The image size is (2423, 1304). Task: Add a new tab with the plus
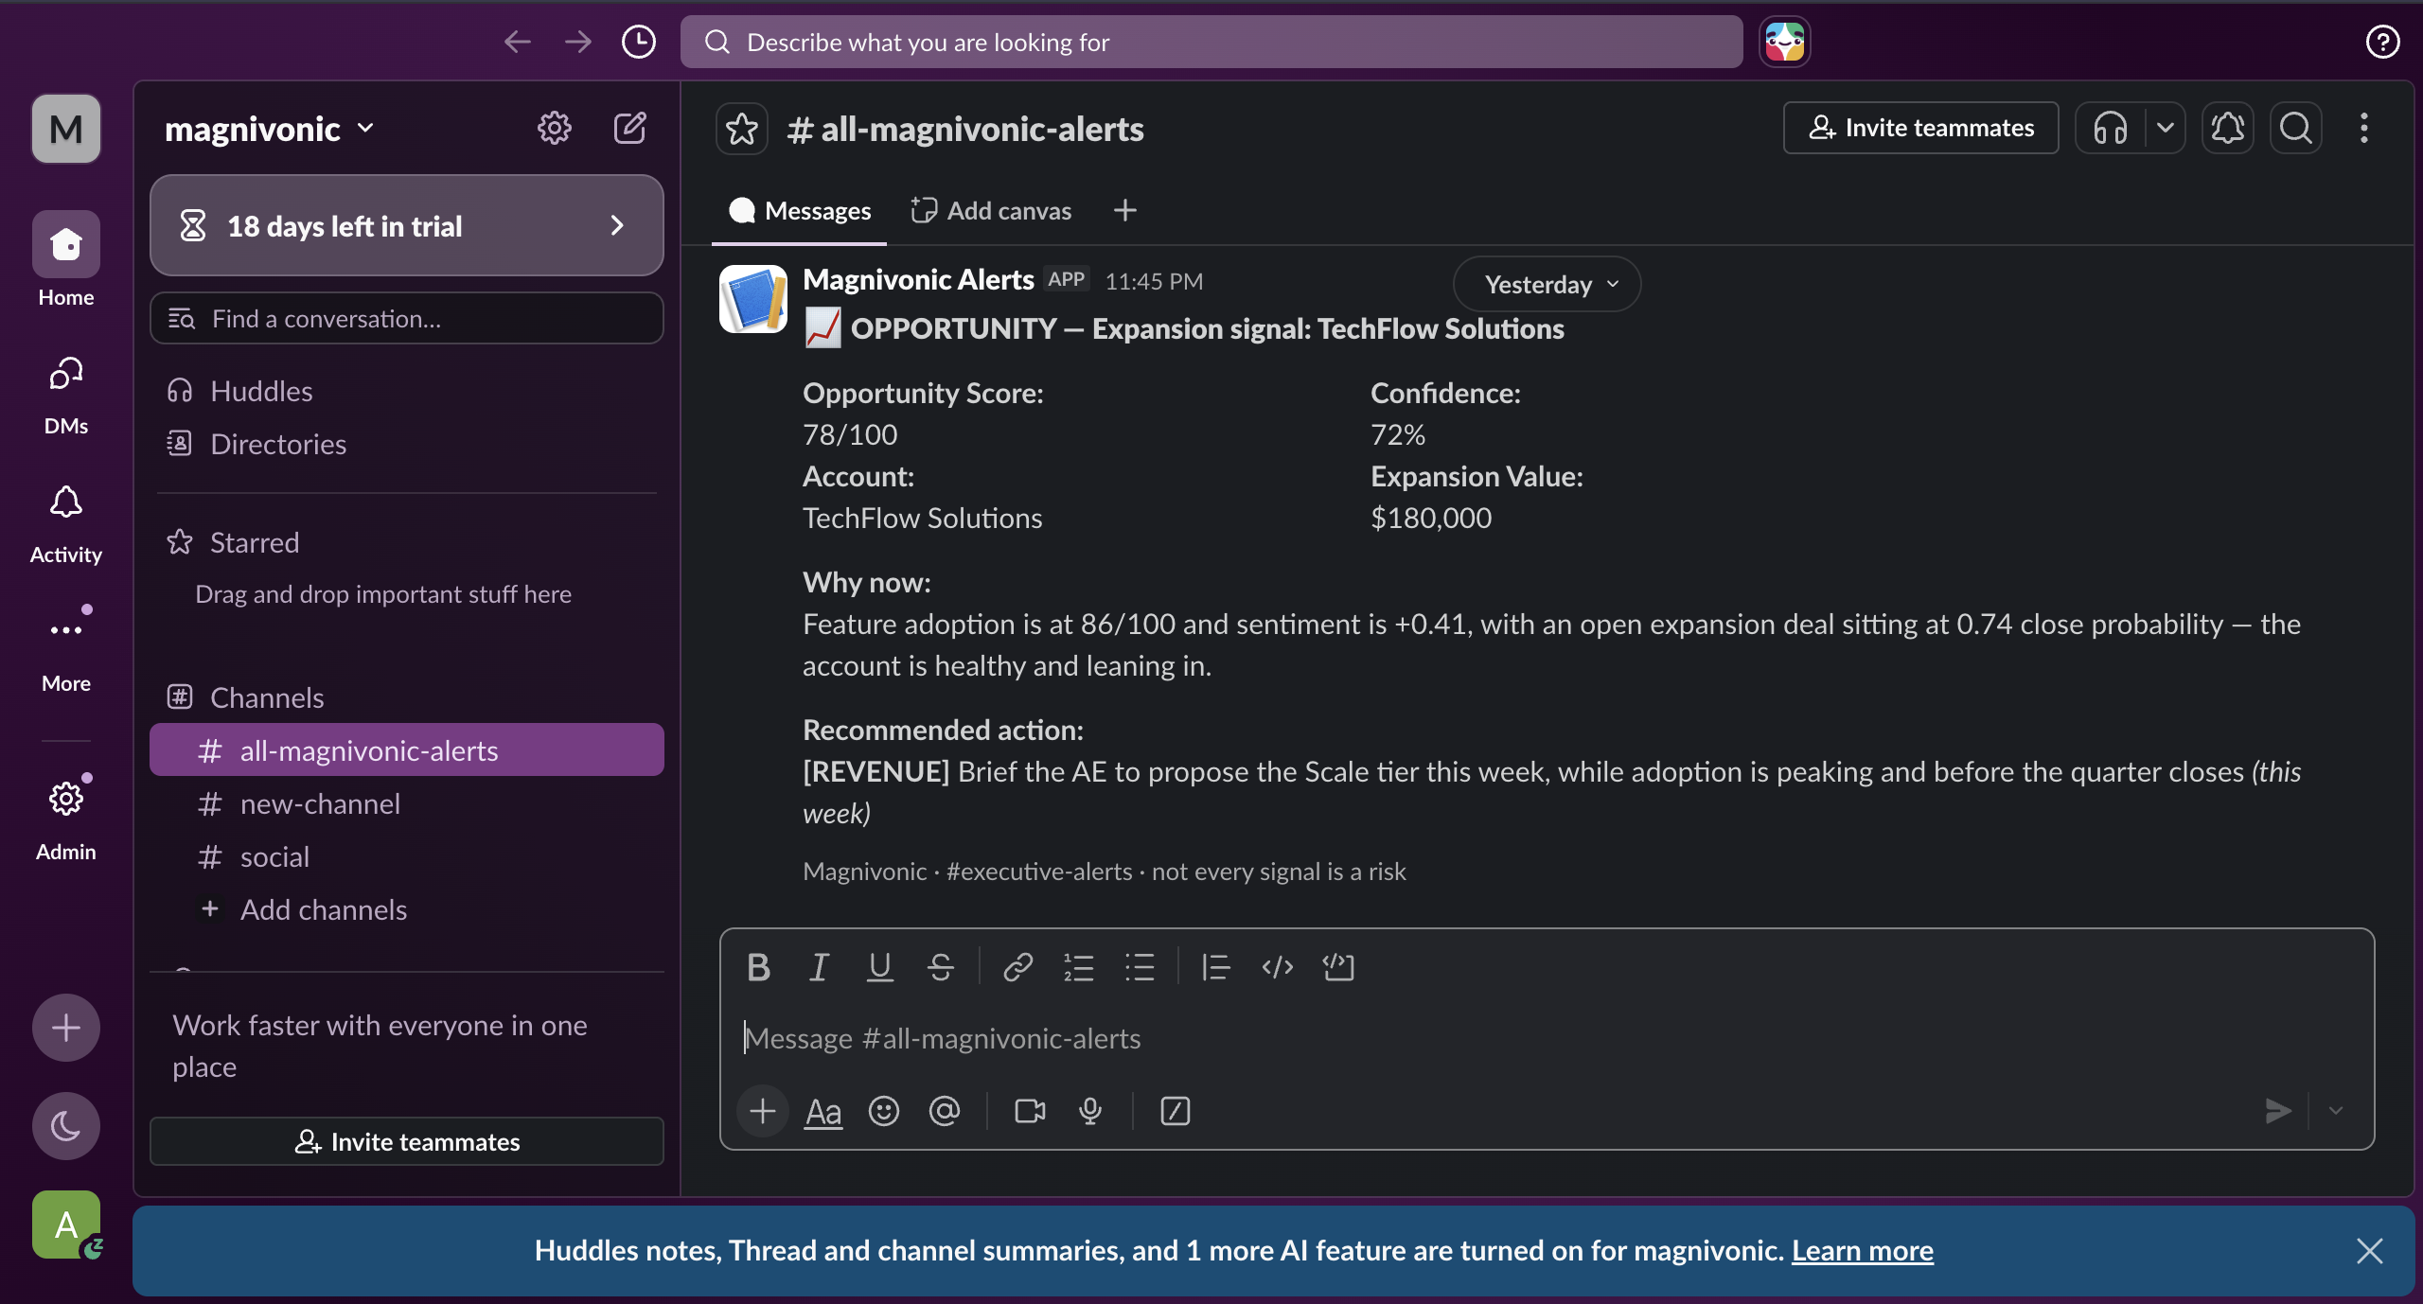[x=1124, y=210]
